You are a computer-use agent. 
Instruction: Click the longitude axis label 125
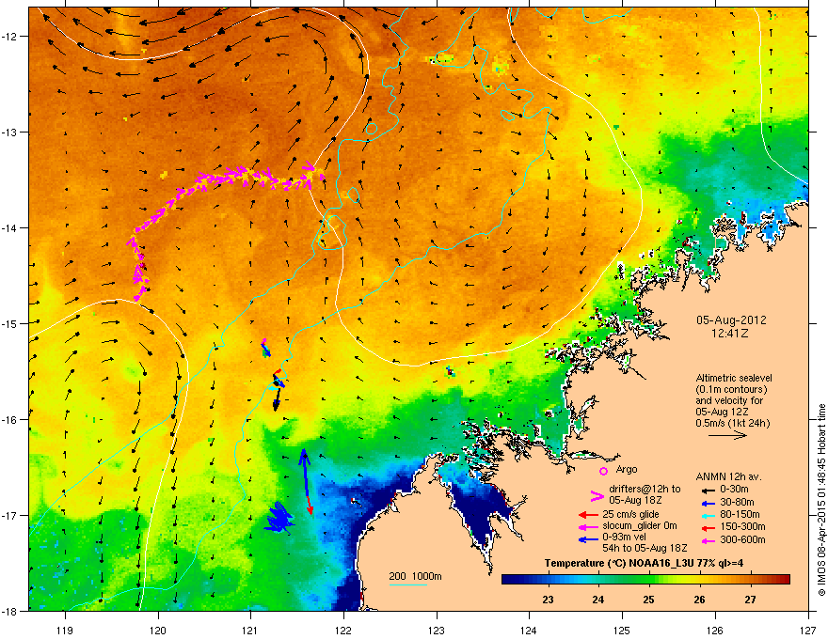(x=622, y=630)
